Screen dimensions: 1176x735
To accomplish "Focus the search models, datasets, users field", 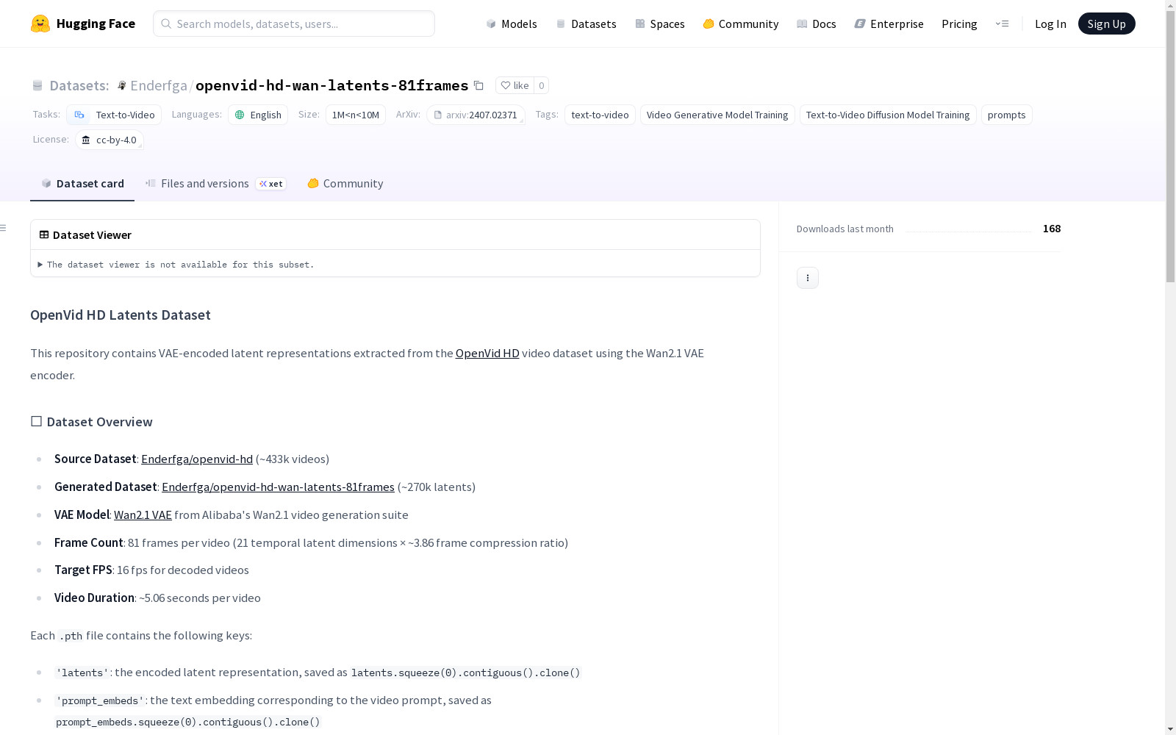I will pyautogui.click(x=294, y=24).
